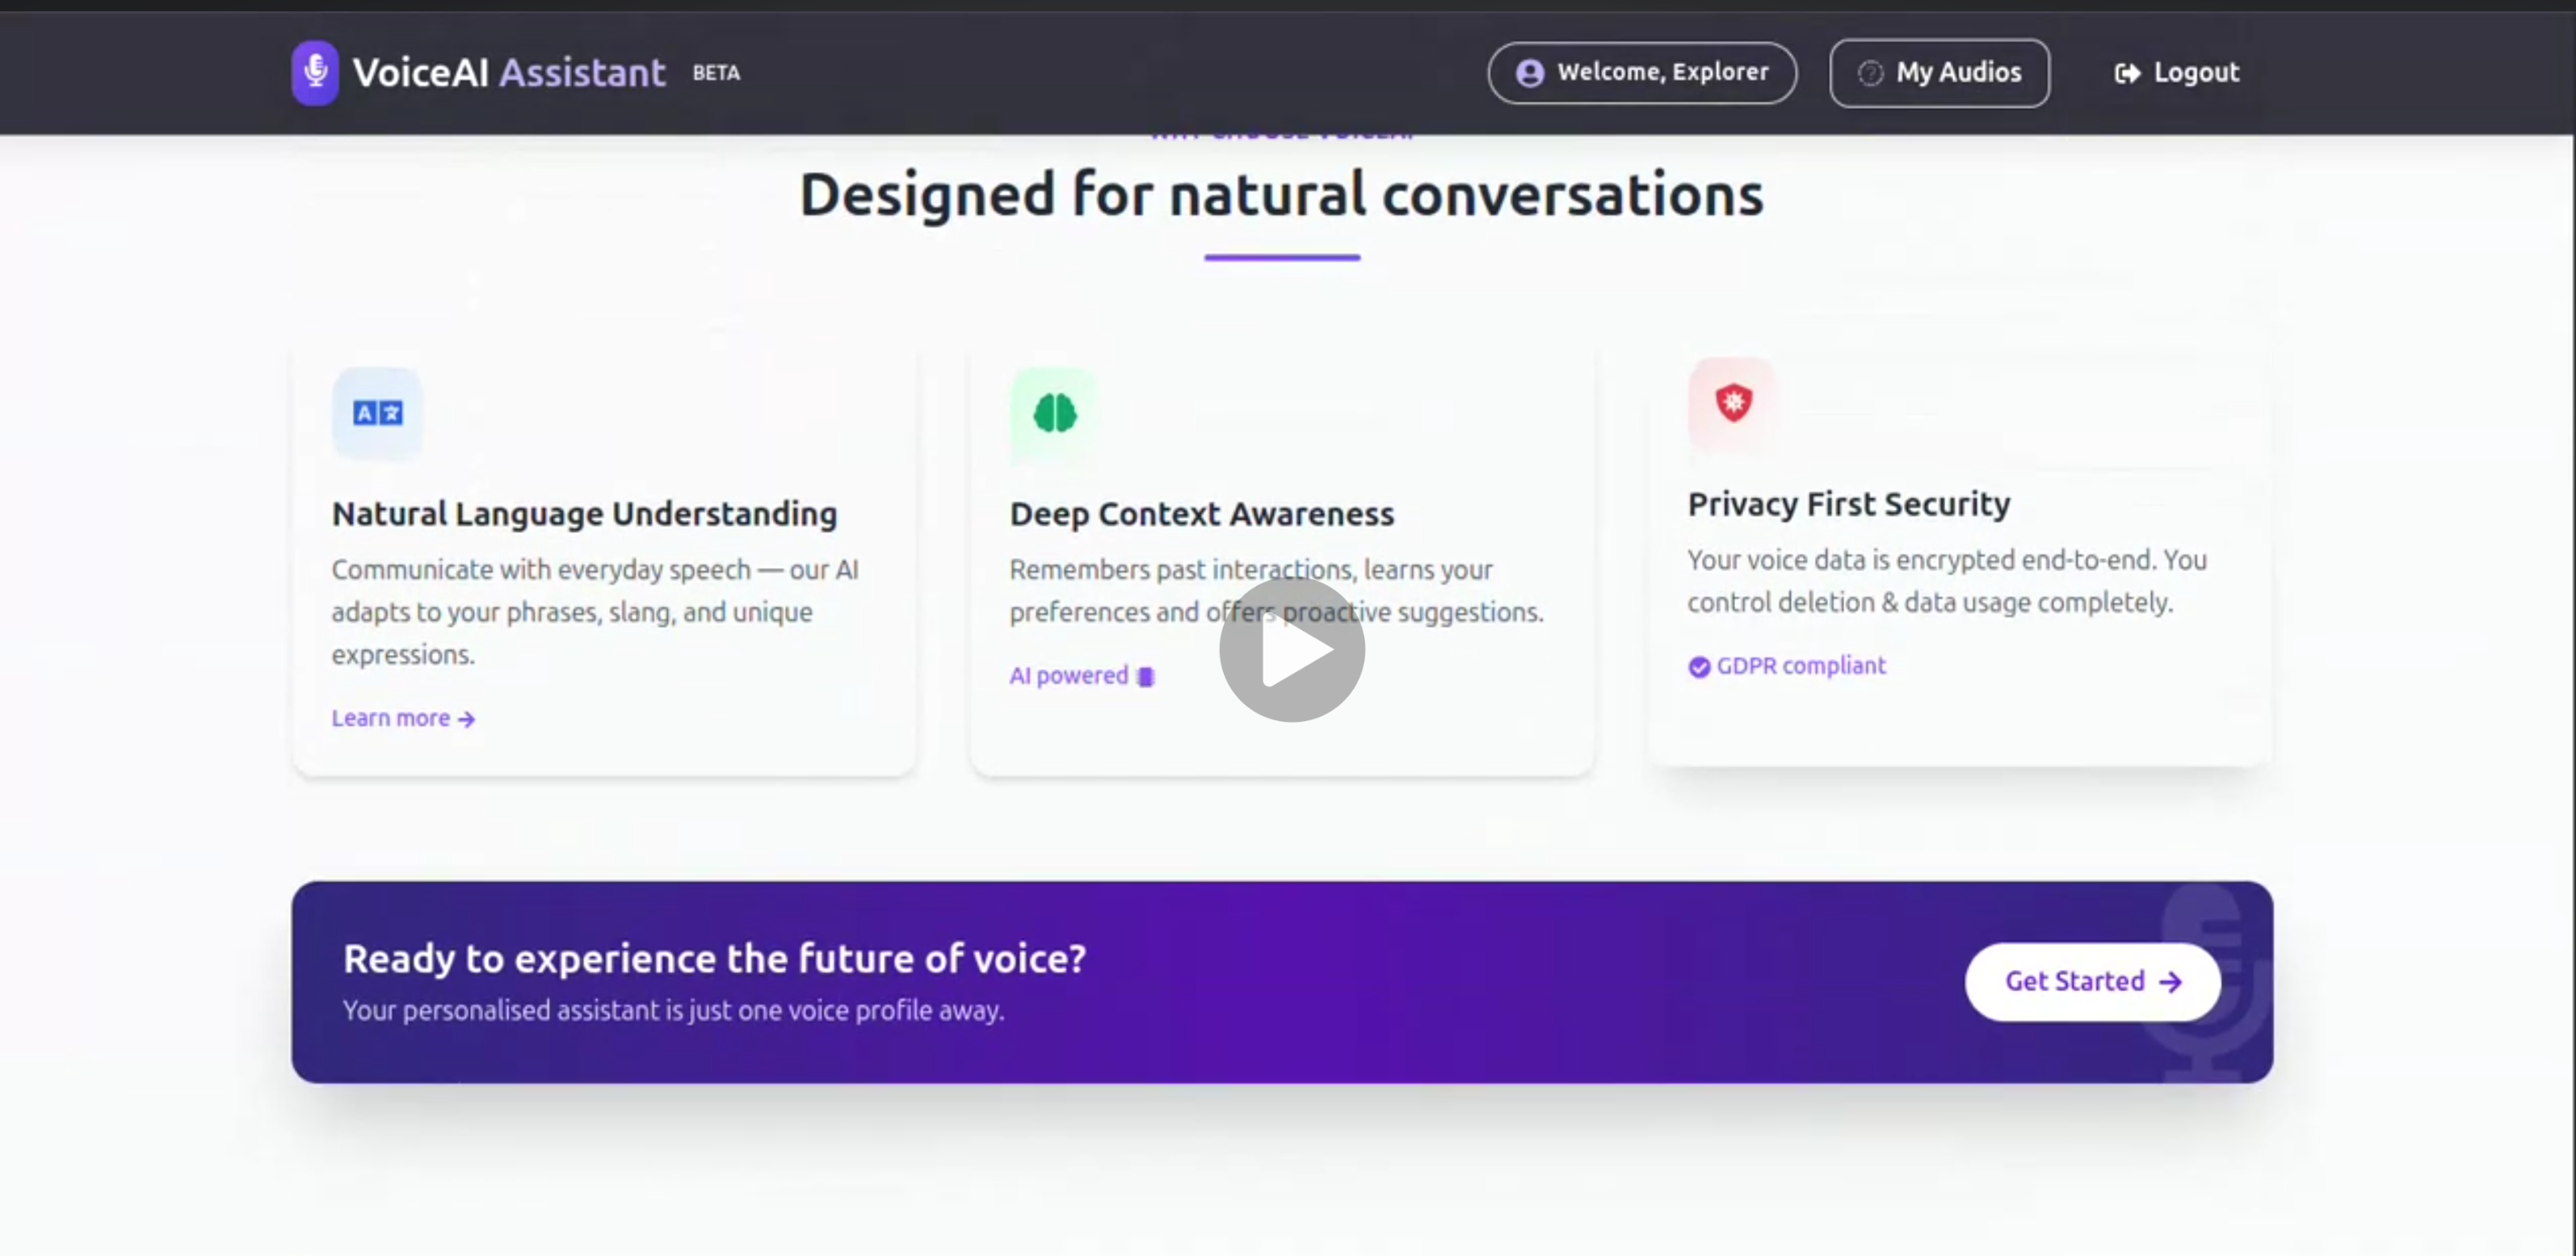The height and width of the screenshot is (1256, 2576).
Task: Open the Welcome, Explorer profile button
Action: (1642, 72)
